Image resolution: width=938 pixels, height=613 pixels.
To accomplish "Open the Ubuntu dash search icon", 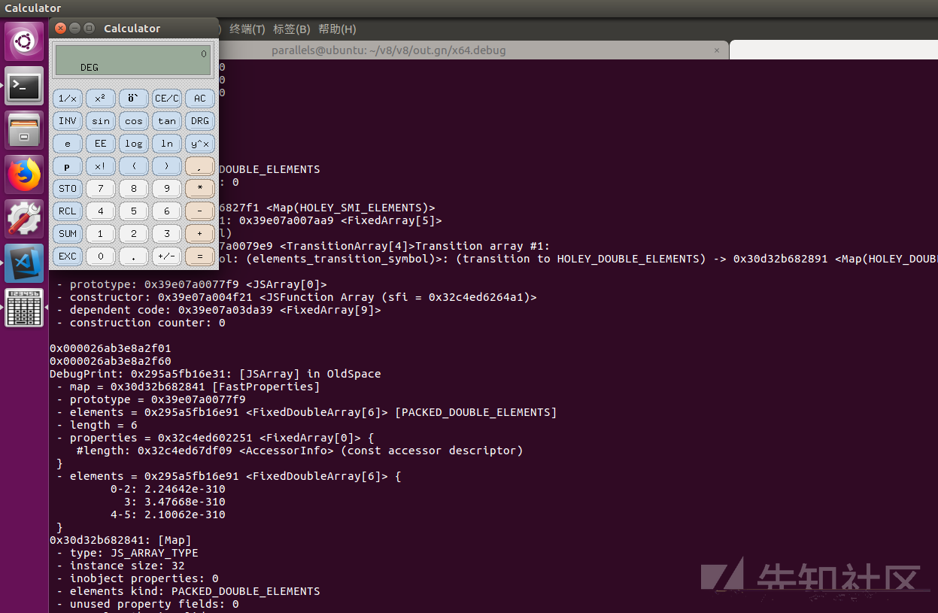I will click(25, 41).
